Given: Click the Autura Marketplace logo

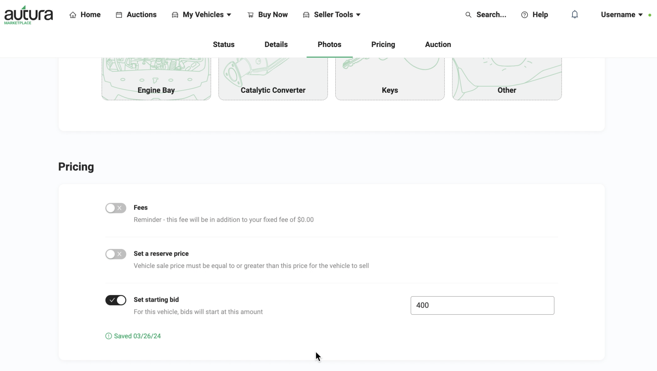Looking at the screenshot, I should coord(28,15).
